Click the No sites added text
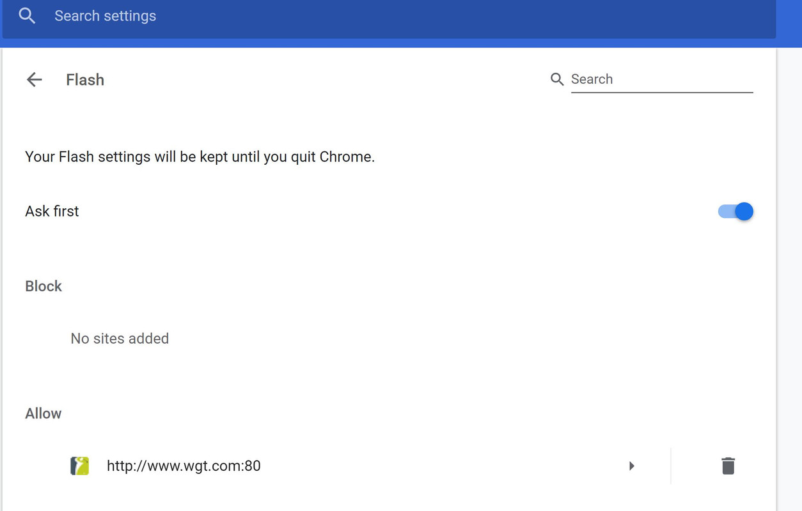The image size is (802, 511). [120, 339]
